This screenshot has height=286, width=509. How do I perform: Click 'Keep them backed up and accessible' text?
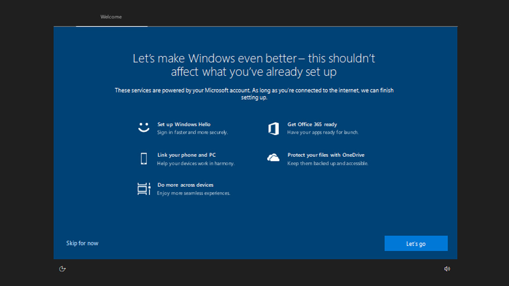tap(328, 163)
